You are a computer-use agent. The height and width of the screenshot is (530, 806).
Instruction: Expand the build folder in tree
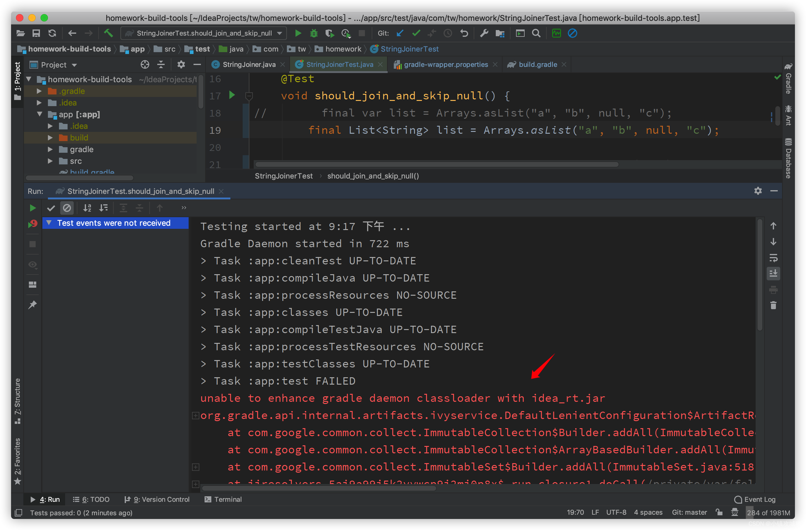50,138
